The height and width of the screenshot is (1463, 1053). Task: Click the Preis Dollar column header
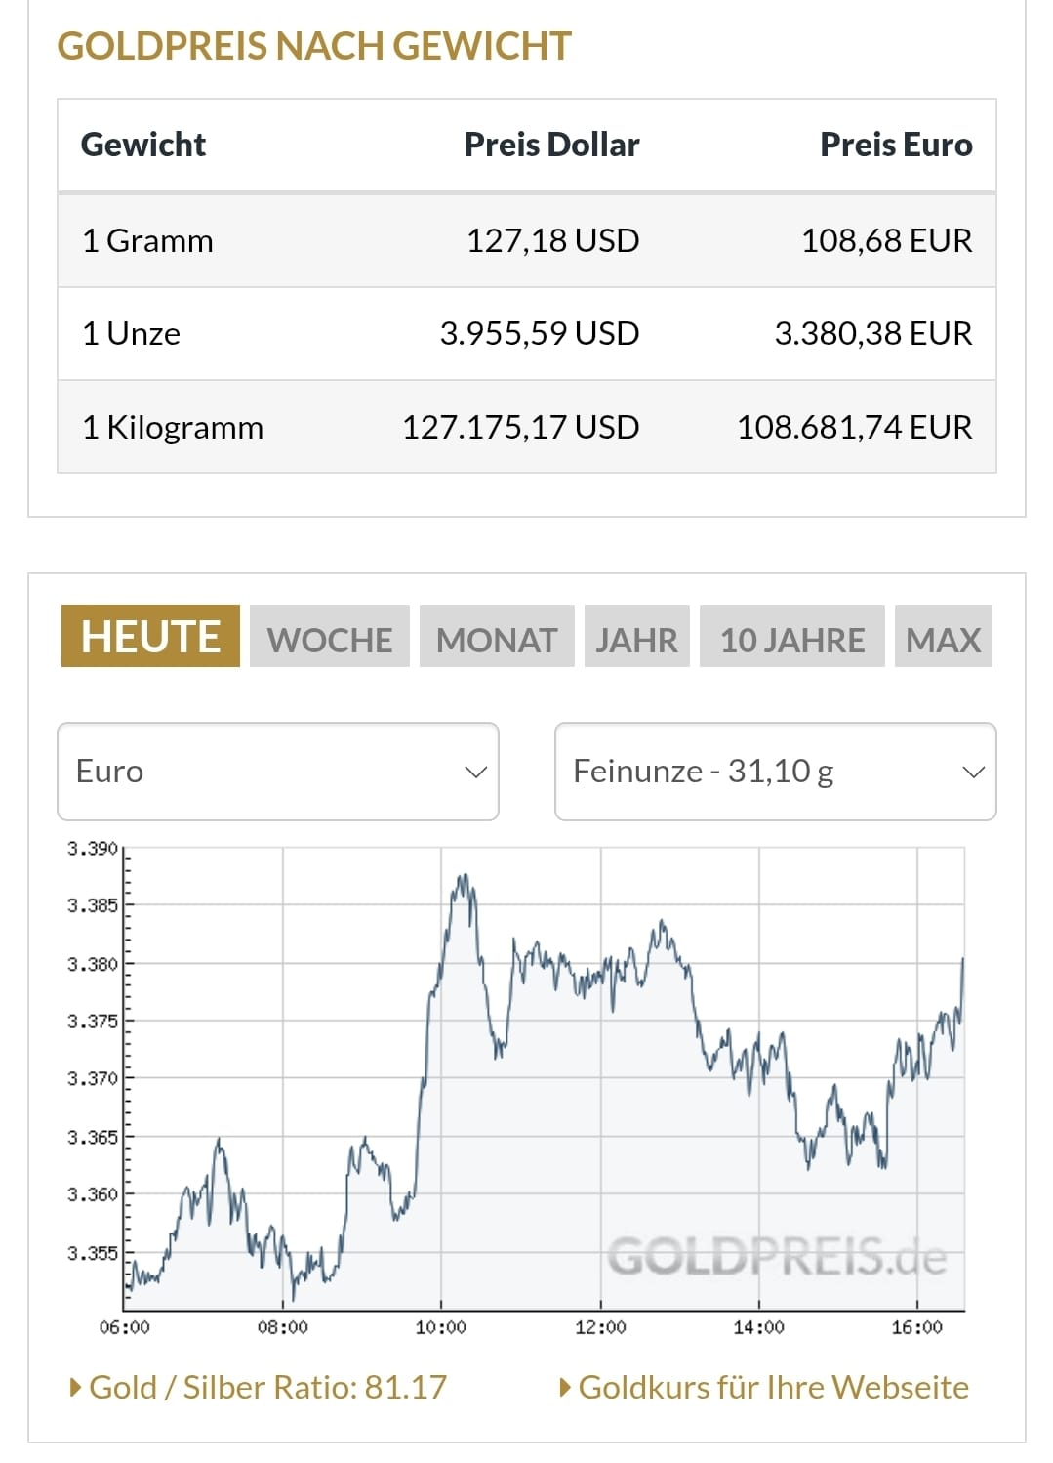[x=551, y=145]
